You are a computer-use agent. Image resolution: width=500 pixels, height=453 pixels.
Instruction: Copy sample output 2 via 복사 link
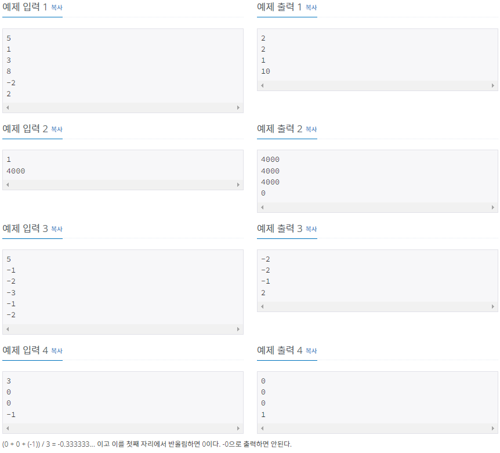pyautogui.click(x=311, y=129)
